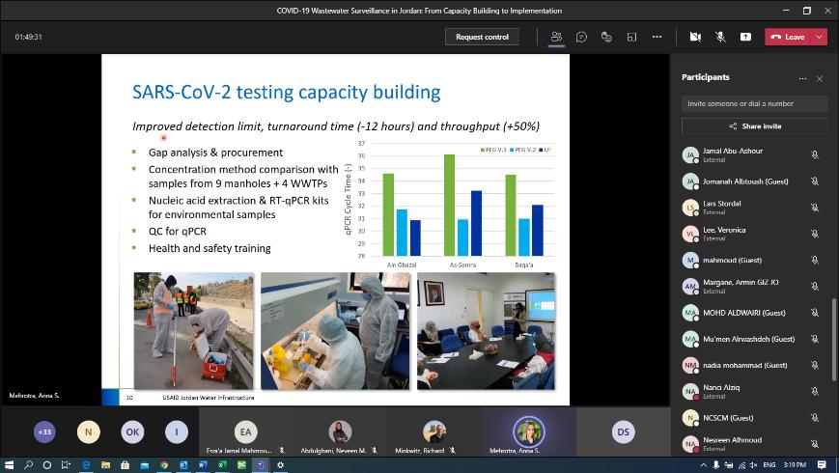Viewport: 839px width, 473px height.
Task: Click the Request control button
Action: tap(482, 37)
